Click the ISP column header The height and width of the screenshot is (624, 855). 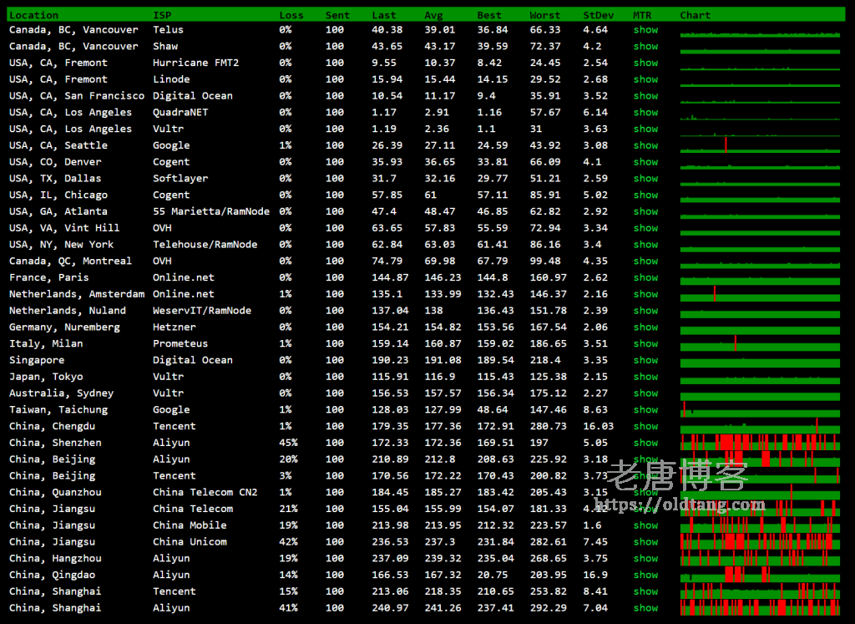click(x=162, y=15)
